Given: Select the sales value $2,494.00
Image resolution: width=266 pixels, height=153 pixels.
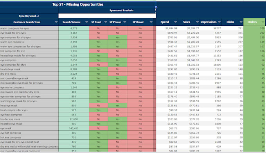Looking at the screenshot, I should [x=193, y=38].
